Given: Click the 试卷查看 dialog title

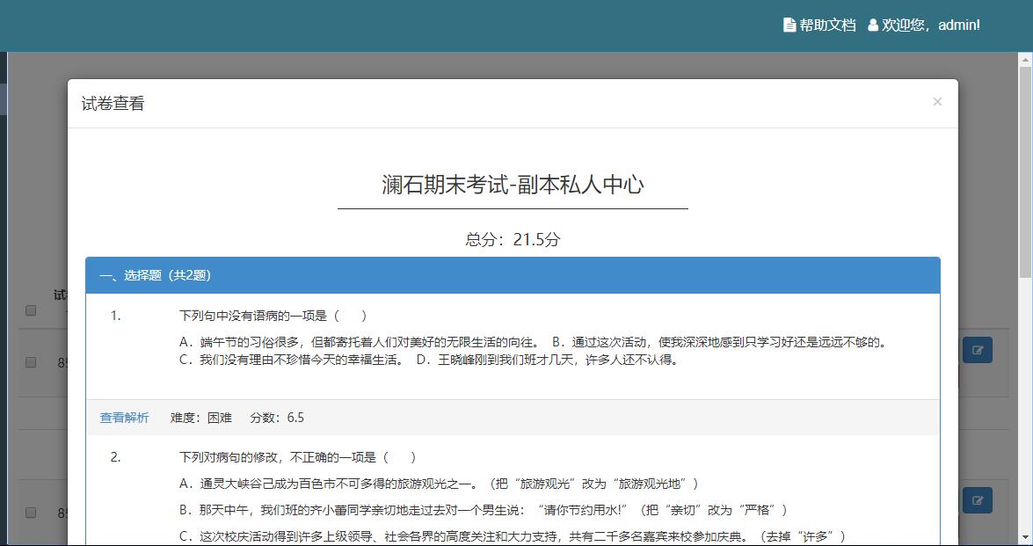Looking at the screenshot, I should click(113, 104).
